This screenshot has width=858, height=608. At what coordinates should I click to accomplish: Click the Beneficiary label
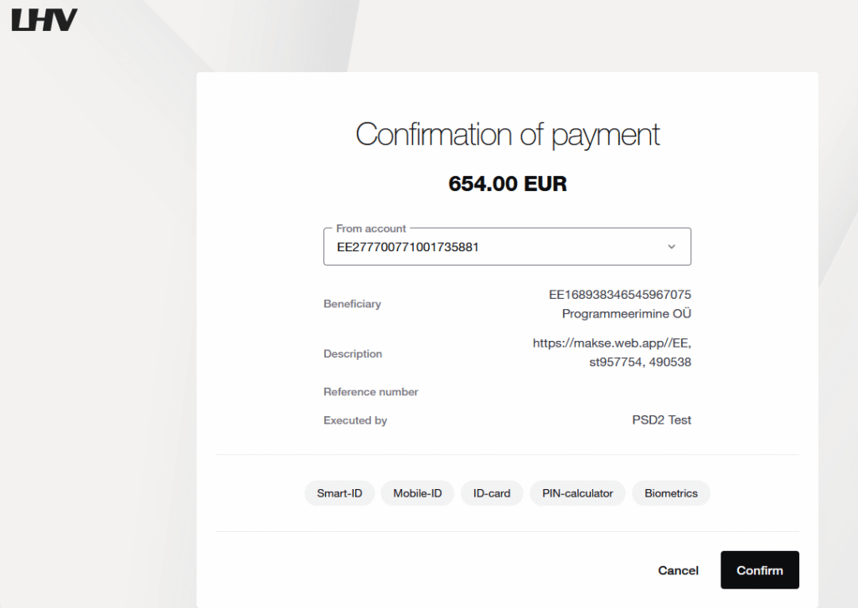point(352,304)
